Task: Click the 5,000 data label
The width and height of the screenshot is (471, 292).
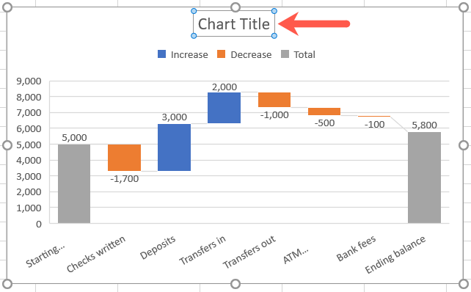Action: pyautogui.click(x=74, y=138)
